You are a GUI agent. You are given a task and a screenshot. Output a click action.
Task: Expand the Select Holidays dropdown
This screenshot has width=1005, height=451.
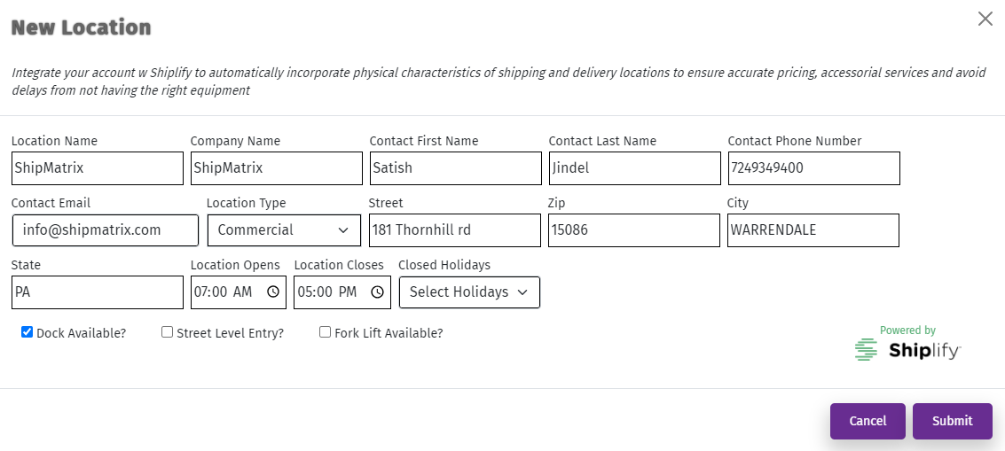(469, 292)
